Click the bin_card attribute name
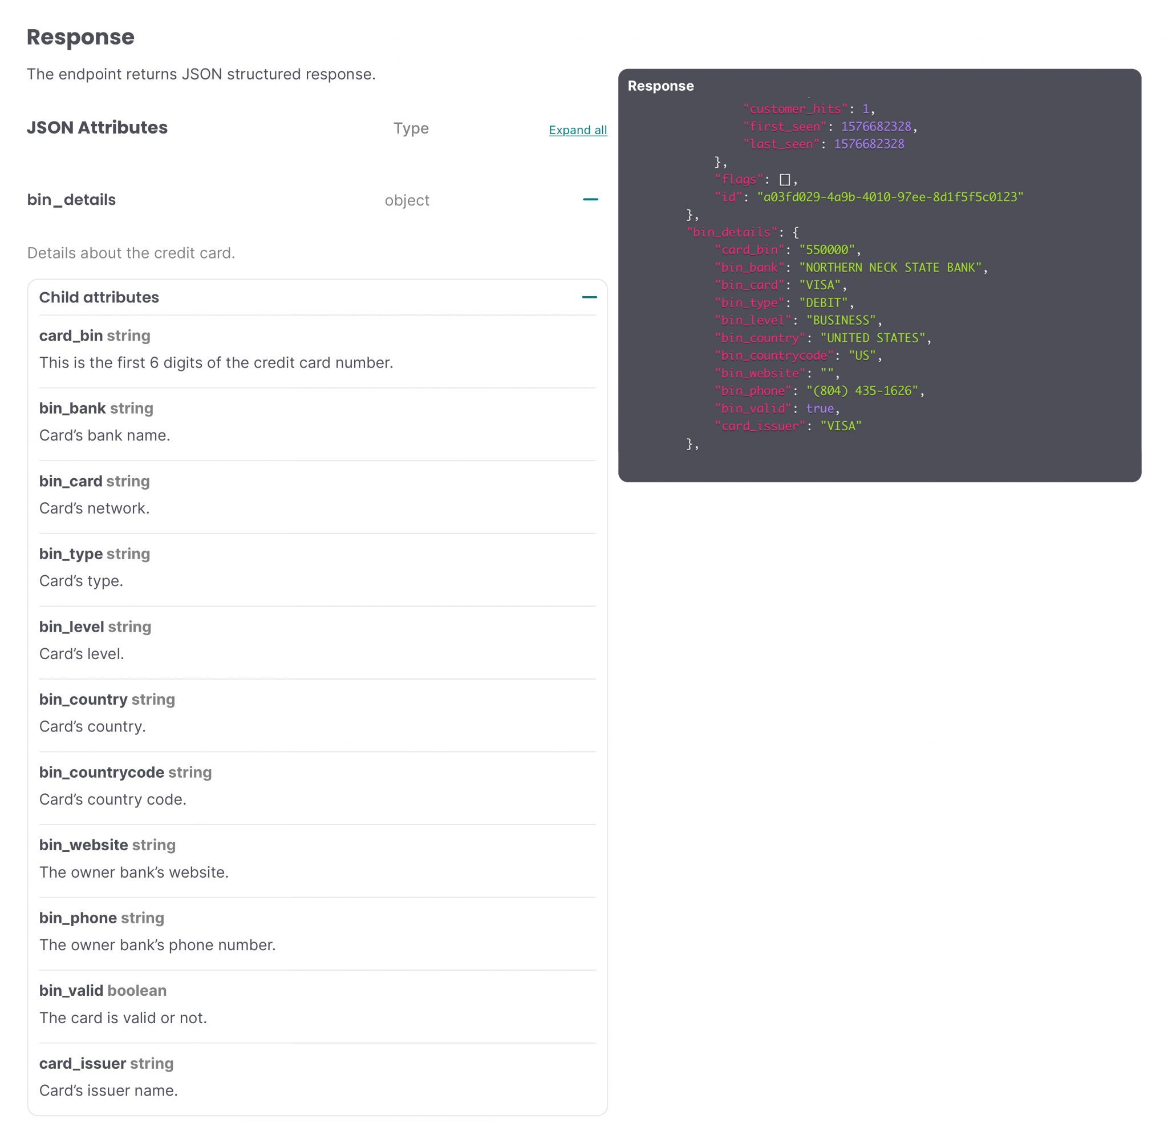The width and height of the screenshot is (1168, 1139). (71, 481)
